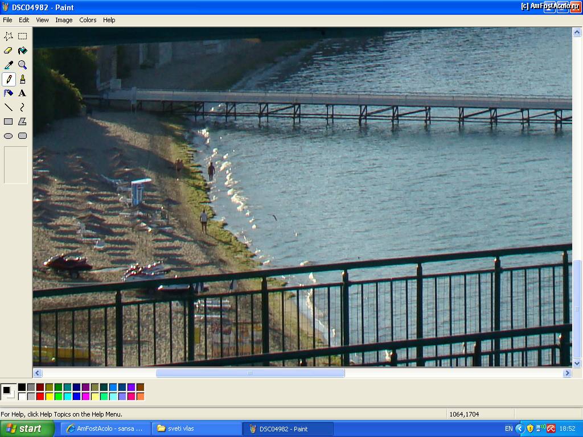This screenshot has height=437, width=583.
Task: Choose the Brush tool
Action: pos(23,79)
